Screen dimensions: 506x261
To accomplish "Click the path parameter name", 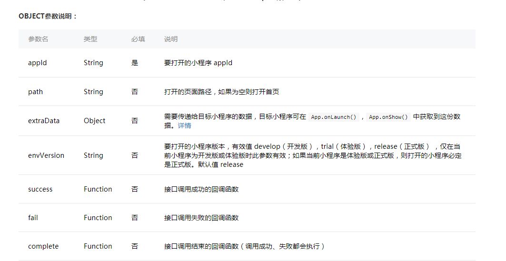I will [36, 92].
